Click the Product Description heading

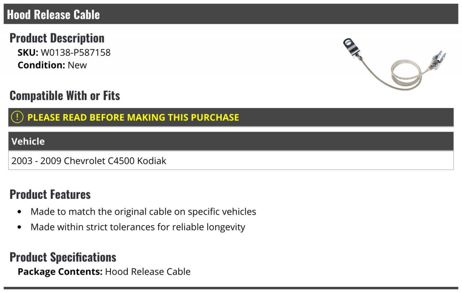(57, 38)
